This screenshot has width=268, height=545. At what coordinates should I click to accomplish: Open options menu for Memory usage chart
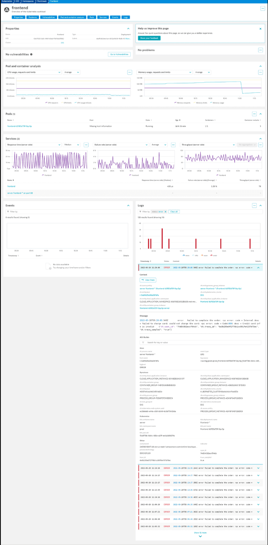pyautogui.click(x=260, y=72)
